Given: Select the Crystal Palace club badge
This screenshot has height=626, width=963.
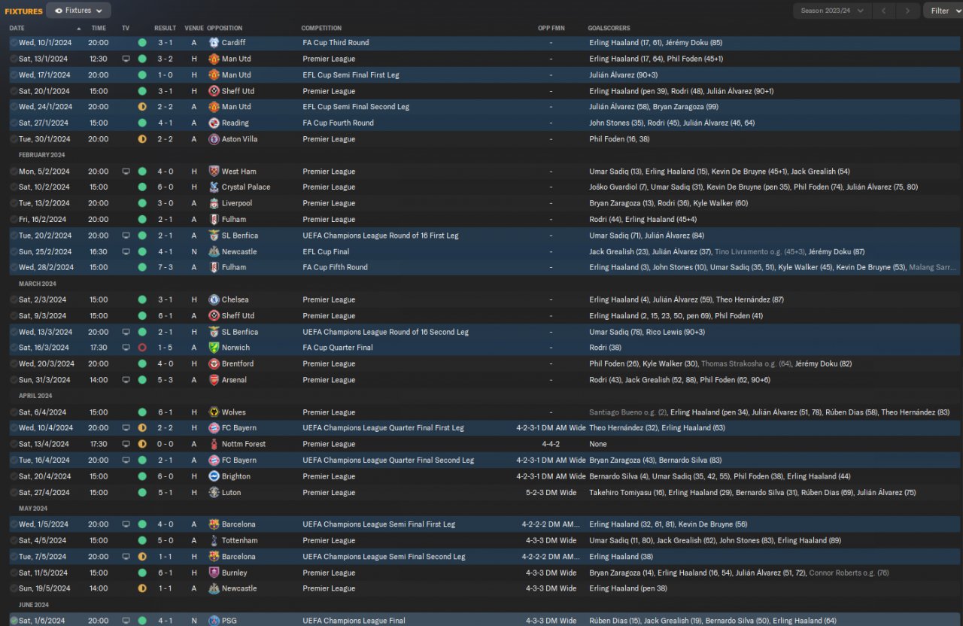Looking at the screenshot, I should pyautogui.click(x=214, y=187).
